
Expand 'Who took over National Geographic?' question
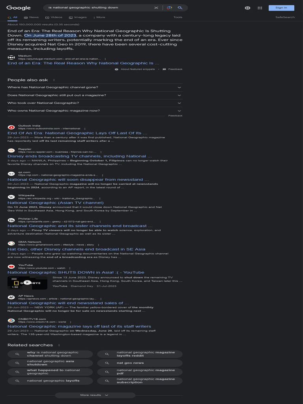(95, 103)
